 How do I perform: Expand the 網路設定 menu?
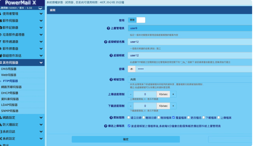(x=22, y=118)
